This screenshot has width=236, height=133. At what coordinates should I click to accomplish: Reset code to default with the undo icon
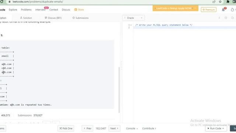[x=232, y=18]
